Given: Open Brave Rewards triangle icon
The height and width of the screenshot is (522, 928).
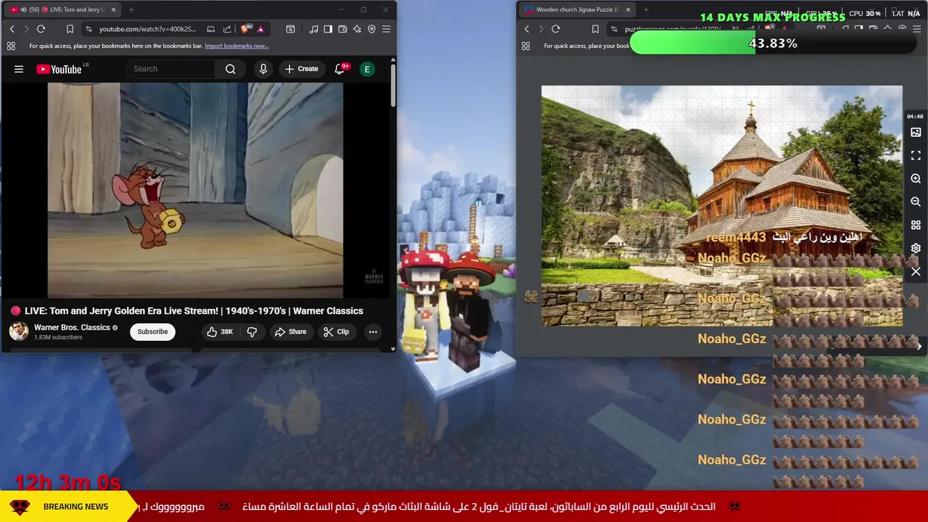Looking at the screenshot, I should tap(260, 29).
